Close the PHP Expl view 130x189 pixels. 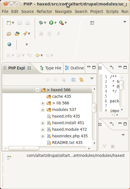[29, 68]
